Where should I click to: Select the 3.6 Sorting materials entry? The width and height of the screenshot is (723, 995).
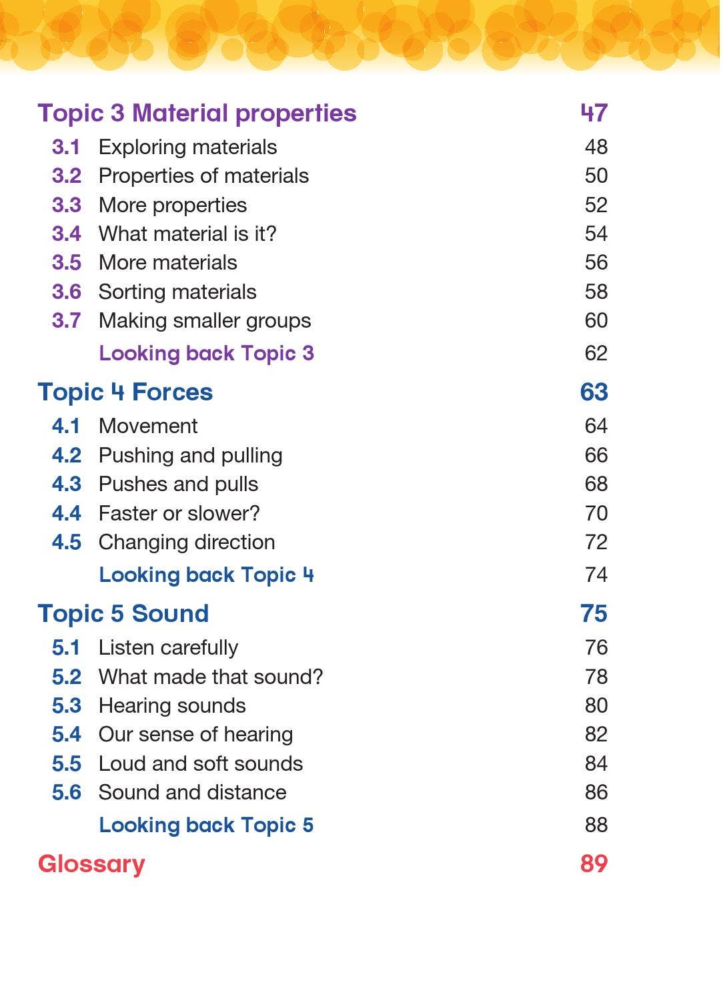(x=154, y=292)
